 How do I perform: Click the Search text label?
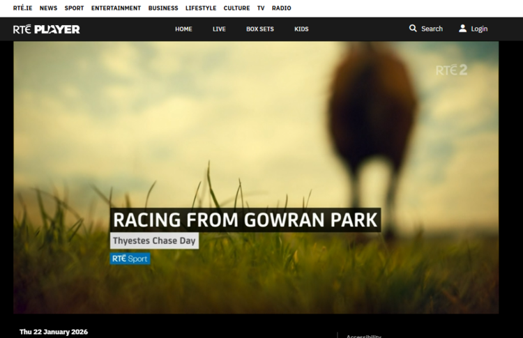pyautogui.click(x=432, y=29)
